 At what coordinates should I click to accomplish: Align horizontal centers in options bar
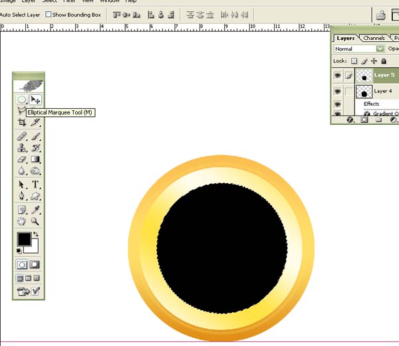tap(161, 15)
